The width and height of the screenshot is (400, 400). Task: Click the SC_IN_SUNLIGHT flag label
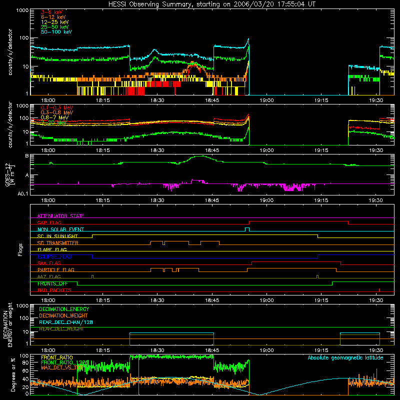coord(57,236)
